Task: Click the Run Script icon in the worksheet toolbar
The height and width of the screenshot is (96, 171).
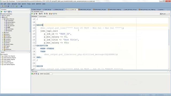Action: (34, 14)
